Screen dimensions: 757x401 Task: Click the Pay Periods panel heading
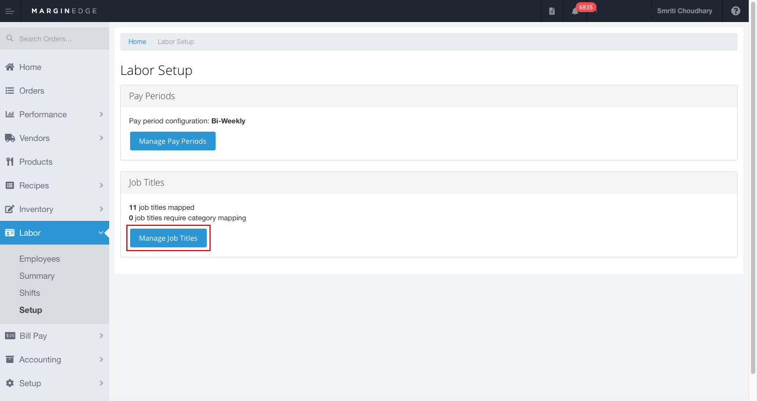(x=152, y=96)
